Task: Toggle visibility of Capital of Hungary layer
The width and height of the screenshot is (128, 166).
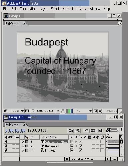Action: (x=6, y=142)
